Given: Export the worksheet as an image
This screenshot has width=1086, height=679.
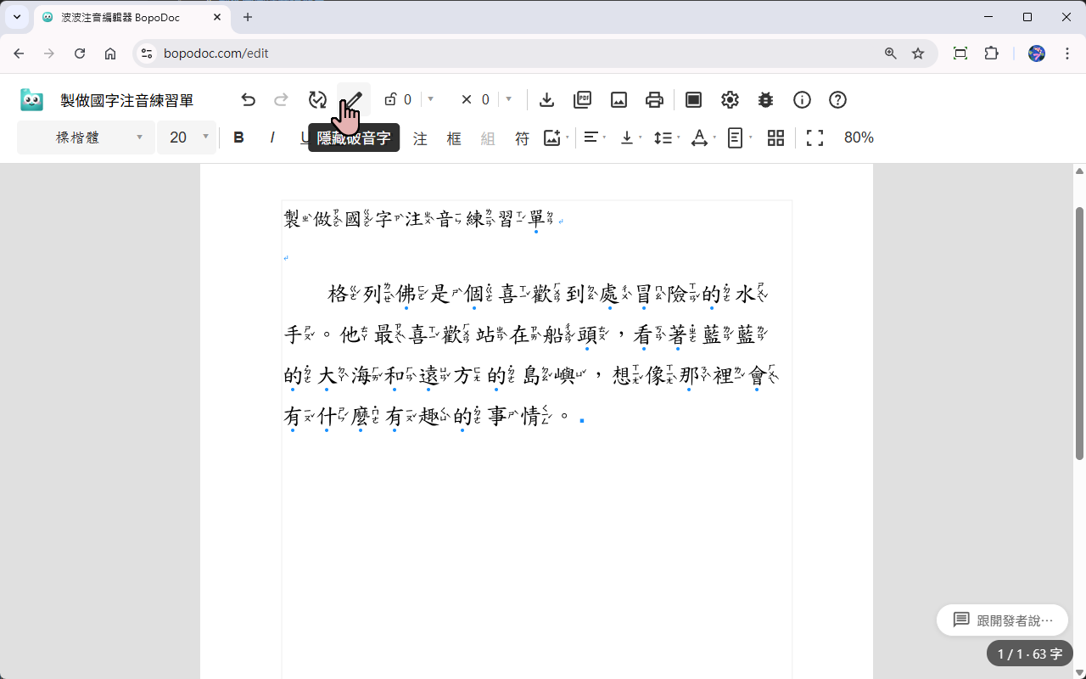Looking at the screenshot, I should (619, 99).
